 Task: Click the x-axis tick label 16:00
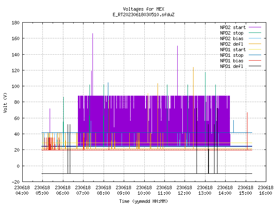(x=265, y=193)
